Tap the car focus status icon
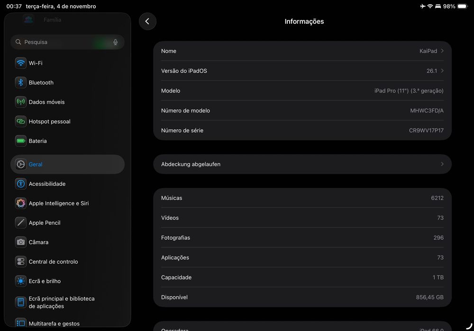The height and width of the screenshot is (331, 474). pyautogui.click(x=438, y=6)
